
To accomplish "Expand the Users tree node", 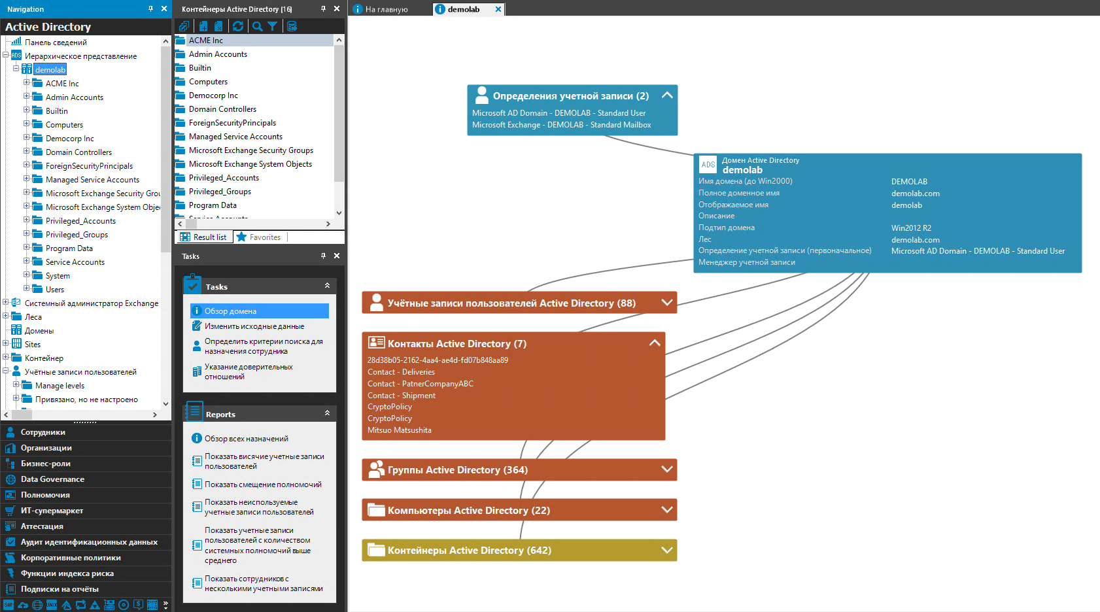I will click(x=27, y=288).
